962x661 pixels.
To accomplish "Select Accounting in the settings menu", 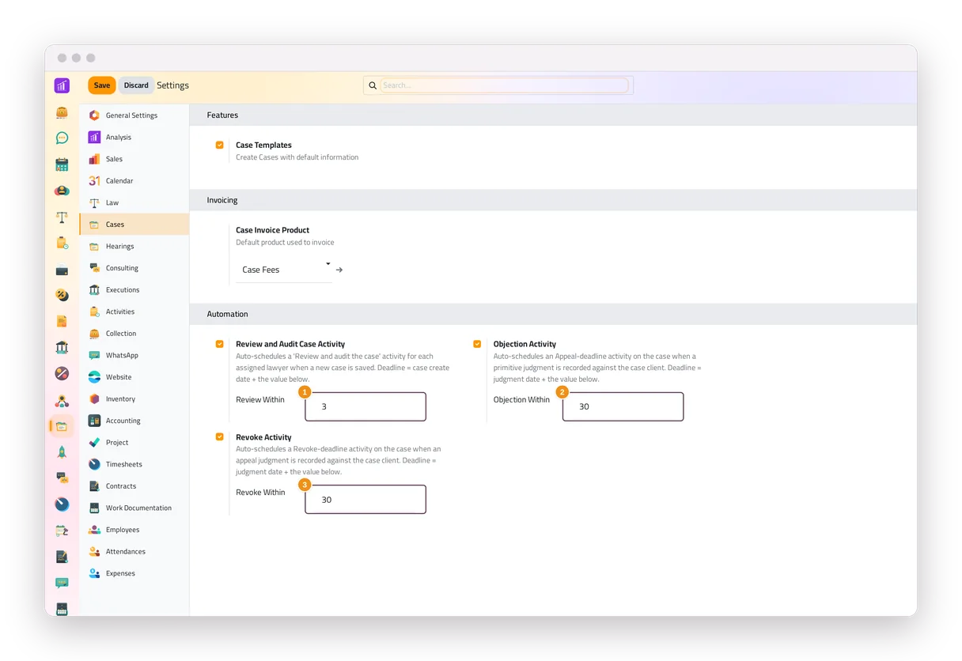I will [134, 421].
